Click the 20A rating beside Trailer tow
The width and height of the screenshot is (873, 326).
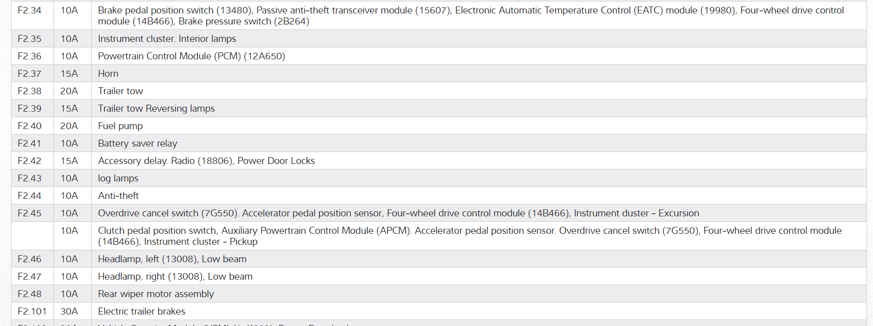69,91
